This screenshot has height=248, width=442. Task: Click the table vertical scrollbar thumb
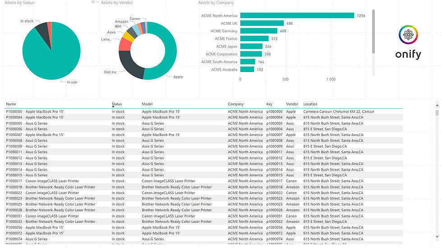(437, 113)
